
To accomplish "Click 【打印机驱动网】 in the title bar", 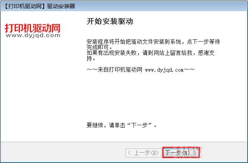I will point(25,6).
